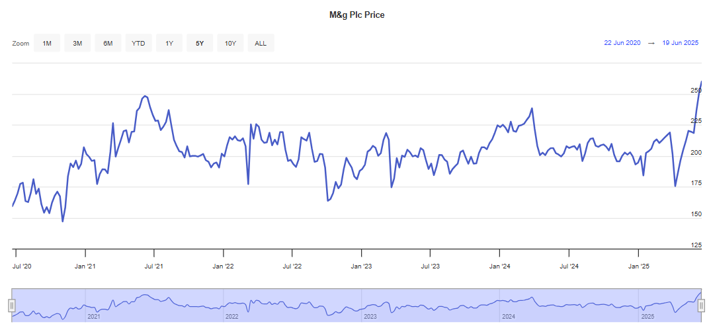Grab the left navigator range handle
Image resolution: width=709 pixels, height=324 pixels.
[11, 305]
